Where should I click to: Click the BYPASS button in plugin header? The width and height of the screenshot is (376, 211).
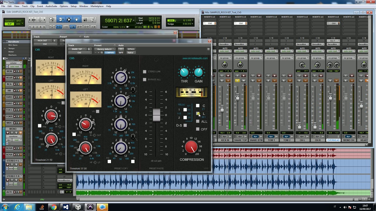tap(131, 49)
